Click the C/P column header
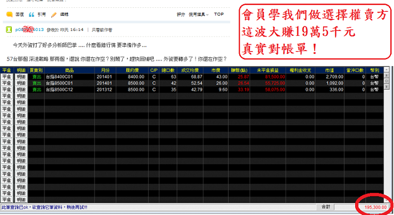This screenshot has width=394, height=215. pyautogui.click(x=154, y=70)
